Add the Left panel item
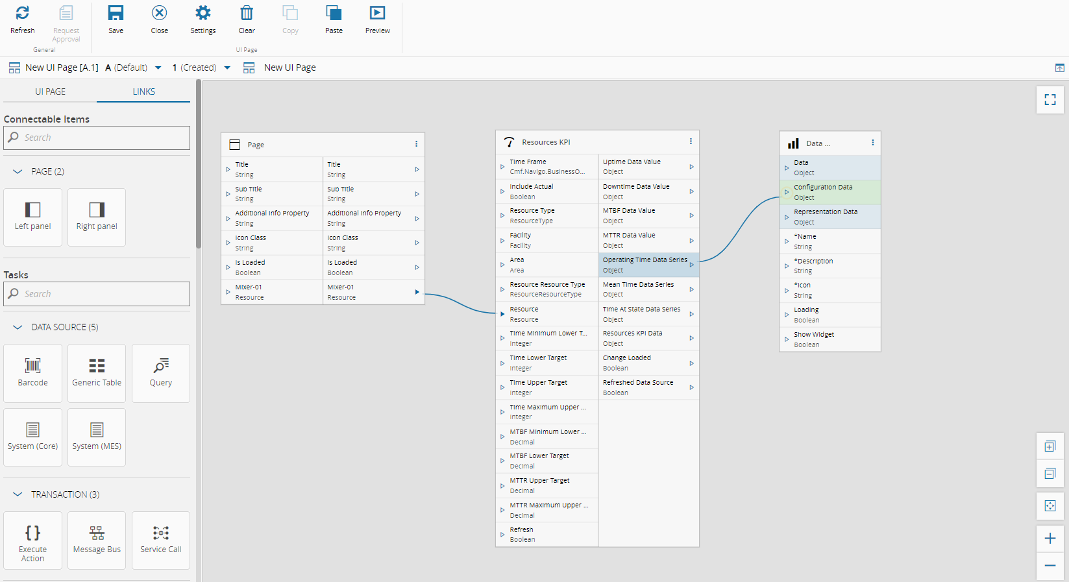Image resolution: width=1069 pixels, height=582 pixels. pyautogui.click(x=32, y=217)
